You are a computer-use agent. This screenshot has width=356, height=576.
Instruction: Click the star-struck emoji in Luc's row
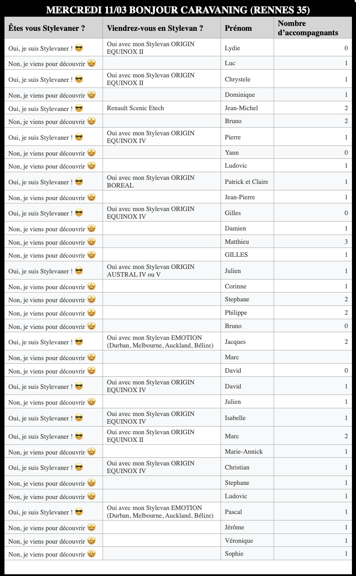pyautogui.click(x=92, y=63)
